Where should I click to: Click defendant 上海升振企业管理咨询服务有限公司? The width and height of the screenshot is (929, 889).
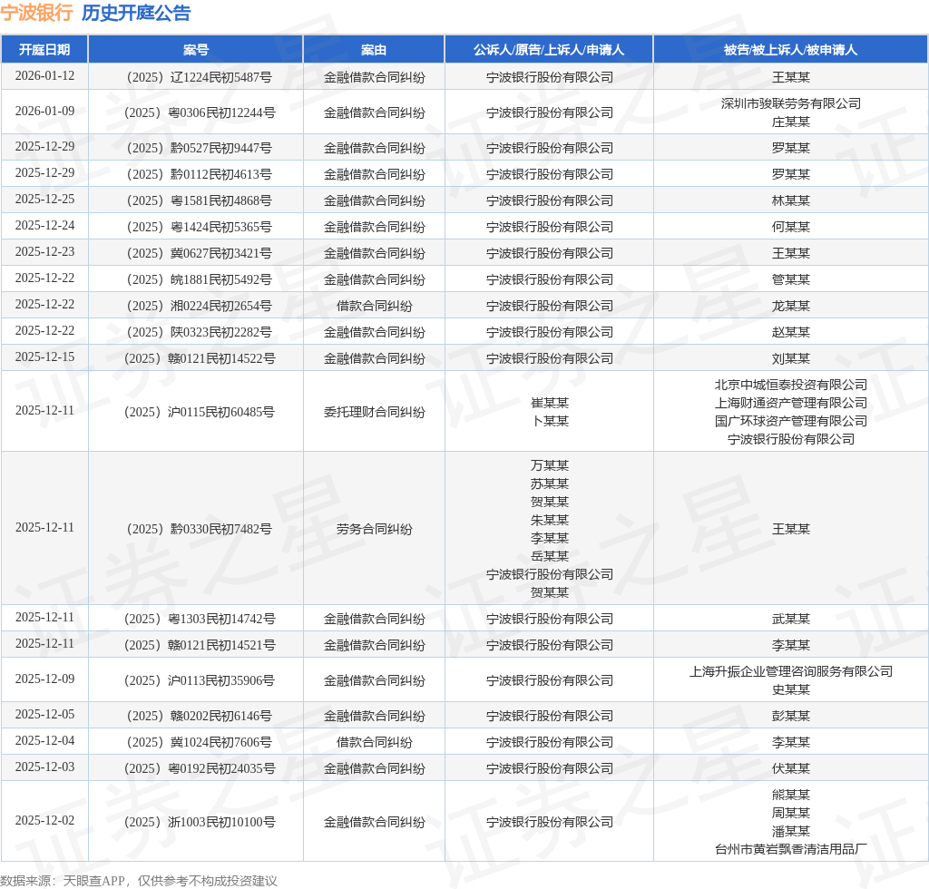(x=791, y=671)
